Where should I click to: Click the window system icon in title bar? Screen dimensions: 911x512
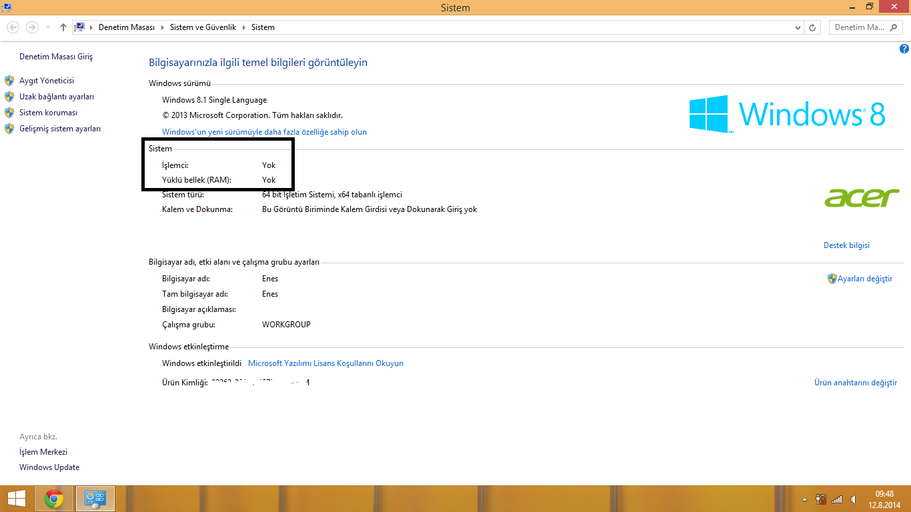point(6,6)
